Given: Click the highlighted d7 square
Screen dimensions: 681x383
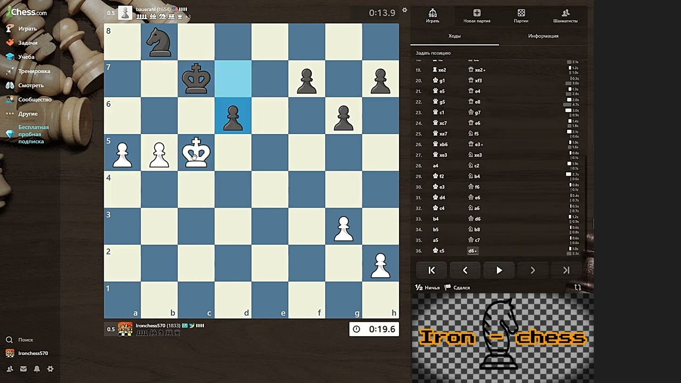Looking at the screenshot, I should (233, 79).
